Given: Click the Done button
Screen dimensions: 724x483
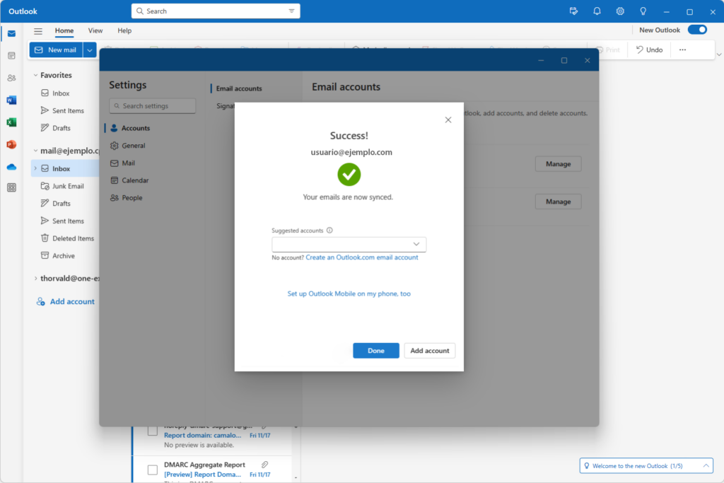Looking at the screenshot, I should click(x=376, y=351).
